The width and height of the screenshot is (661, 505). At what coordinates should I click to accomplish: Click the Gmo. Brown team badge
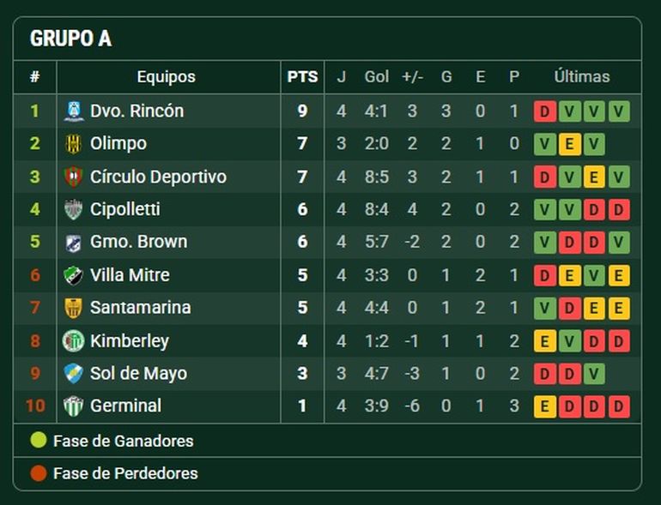(x=74, y=242)
